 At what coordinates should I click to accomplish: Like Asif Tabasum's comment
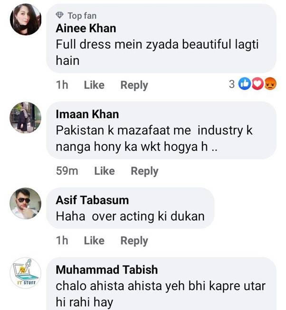[94, 241]
